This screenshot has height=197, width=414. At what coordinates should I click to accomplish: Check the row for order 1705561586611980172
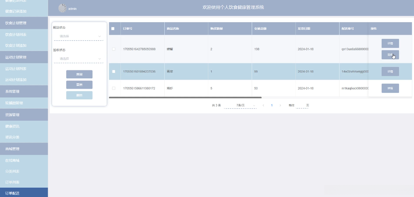click(114, 88)
